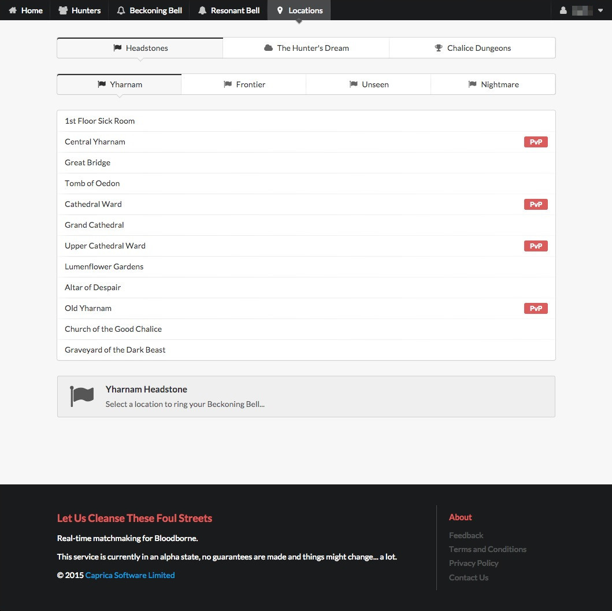Image resolution: width=612 pixels, height=611 pixels.
Task: Click the large Yharnam Headstone flag icon
Action: point(81,397)
